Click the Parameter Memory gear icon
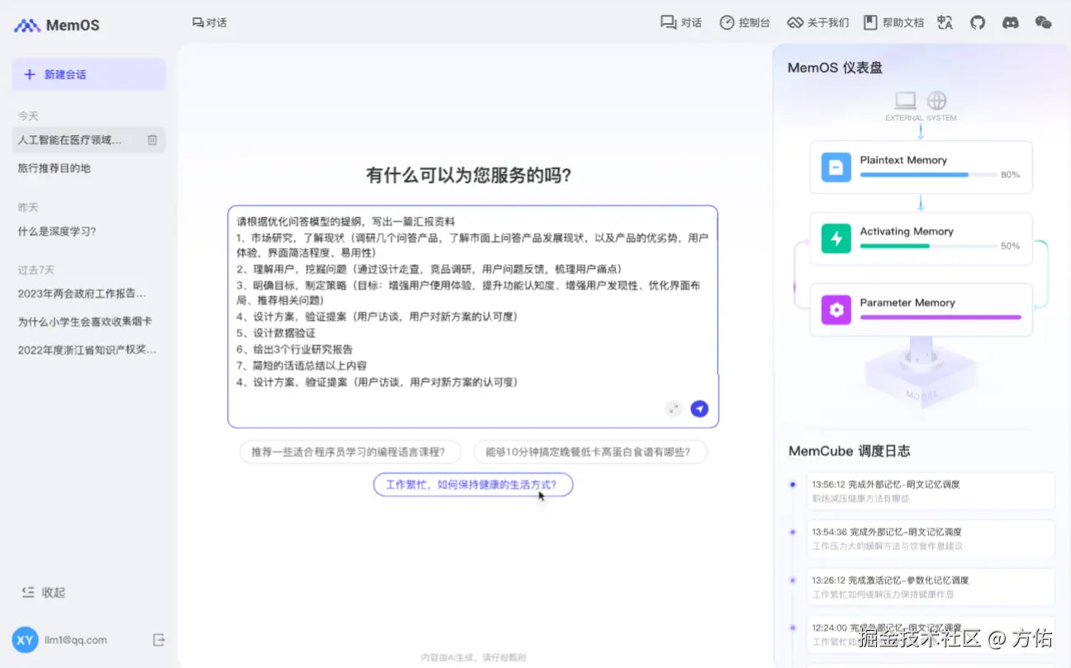This screenshot has height=668, width=1071. click(x=836, y=309)
